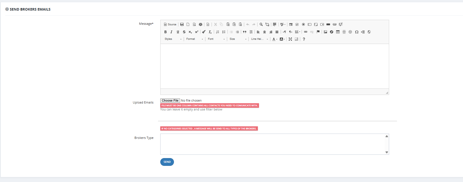Insert special character with the Omega icon
Image resolution: width=463 pixels, height=182 pixels.
pos(357,32)
